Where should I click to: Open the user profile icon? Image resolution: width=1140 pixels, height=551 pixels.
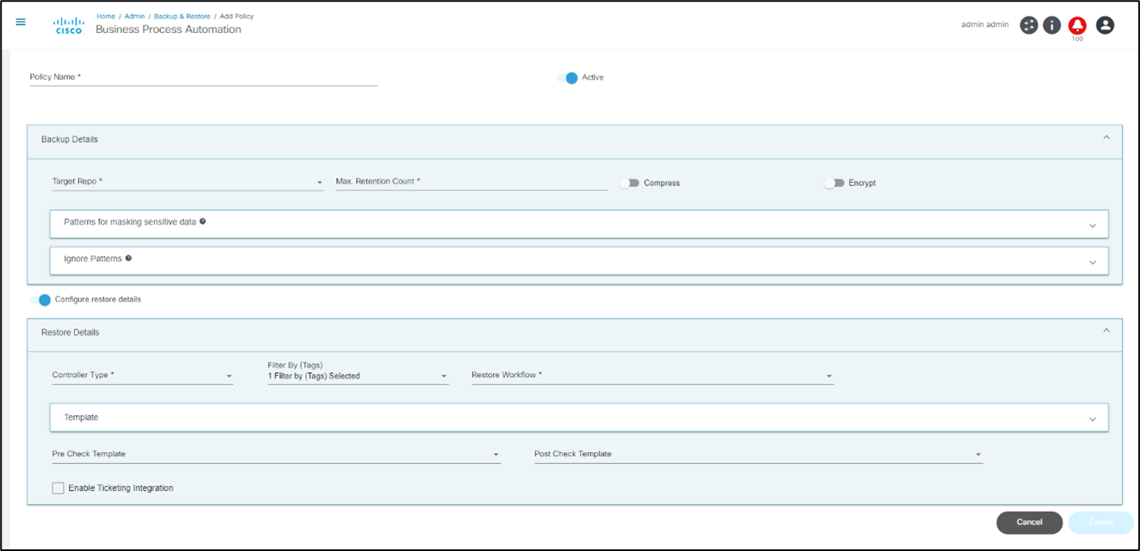[x=1105, y=25]
